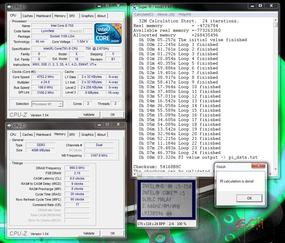
Task: Click the Level 3 cache 8 MBytes value
Action: (x=92, y=93)
